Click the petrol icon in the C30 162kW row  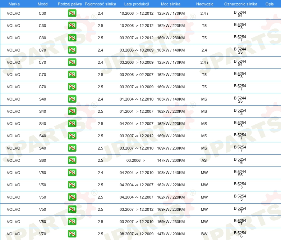pos(72,26)
